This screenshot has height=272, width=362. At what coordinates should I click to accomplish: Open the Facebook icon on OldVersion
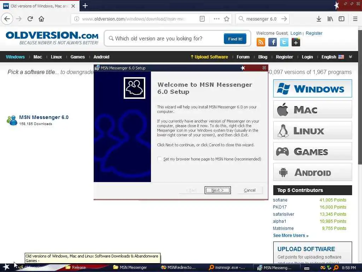coord(273,42)
